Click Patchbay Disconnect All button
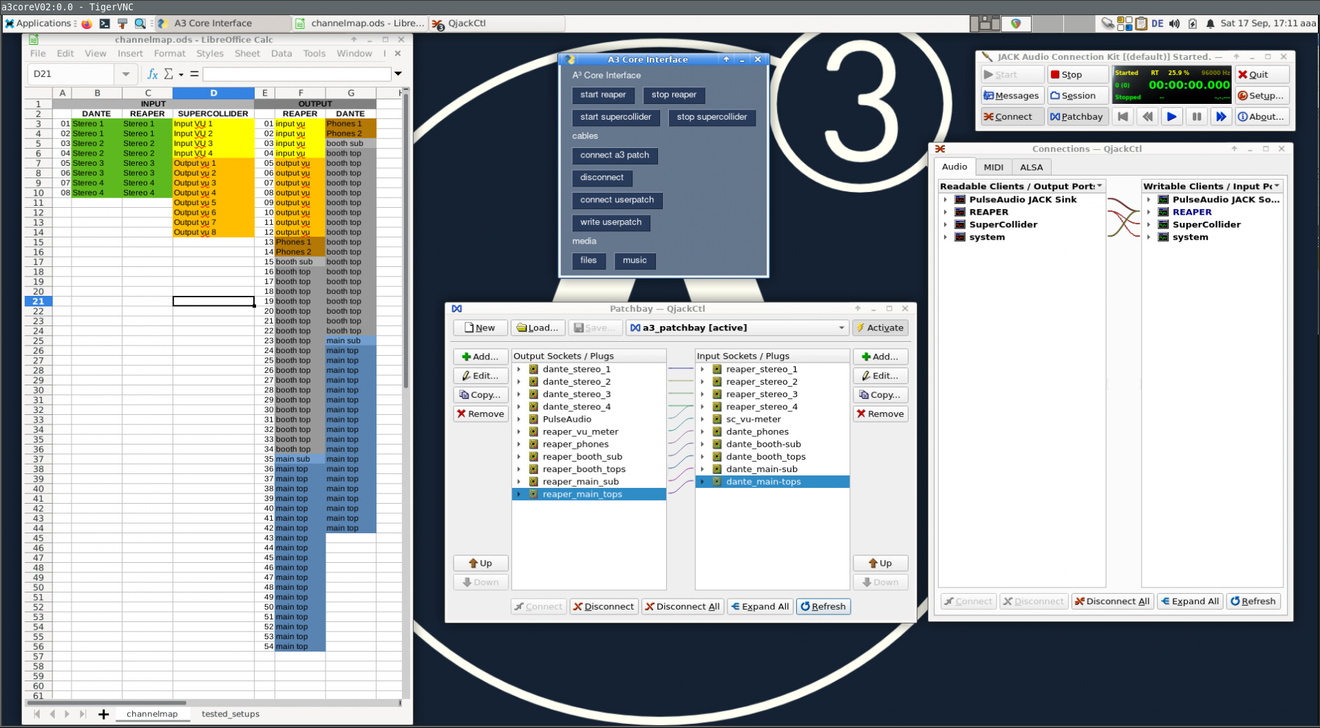This screenshot has height=728, width=1320. tap(682, 606)
